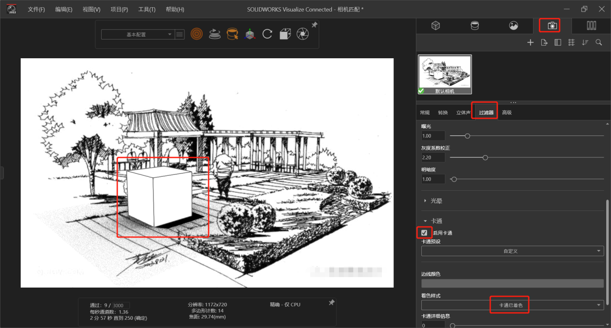Open the 卡通预设 dropdown

(512, 251)
